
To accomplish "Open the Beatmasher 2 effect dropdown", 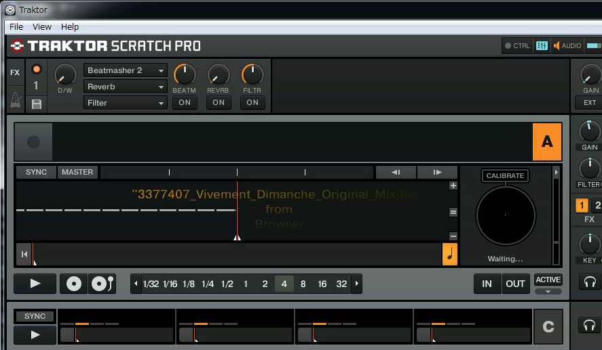I will tap(126, 70).
